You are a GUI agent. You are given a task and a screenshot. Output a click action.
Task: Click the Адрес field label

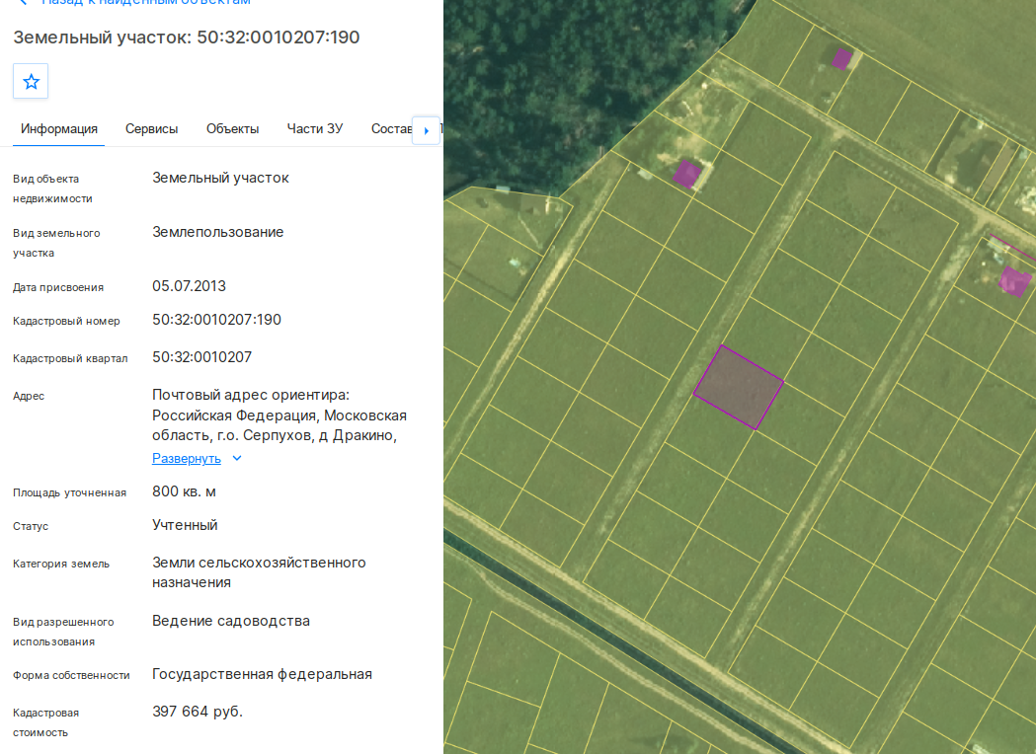coord(29,396)
